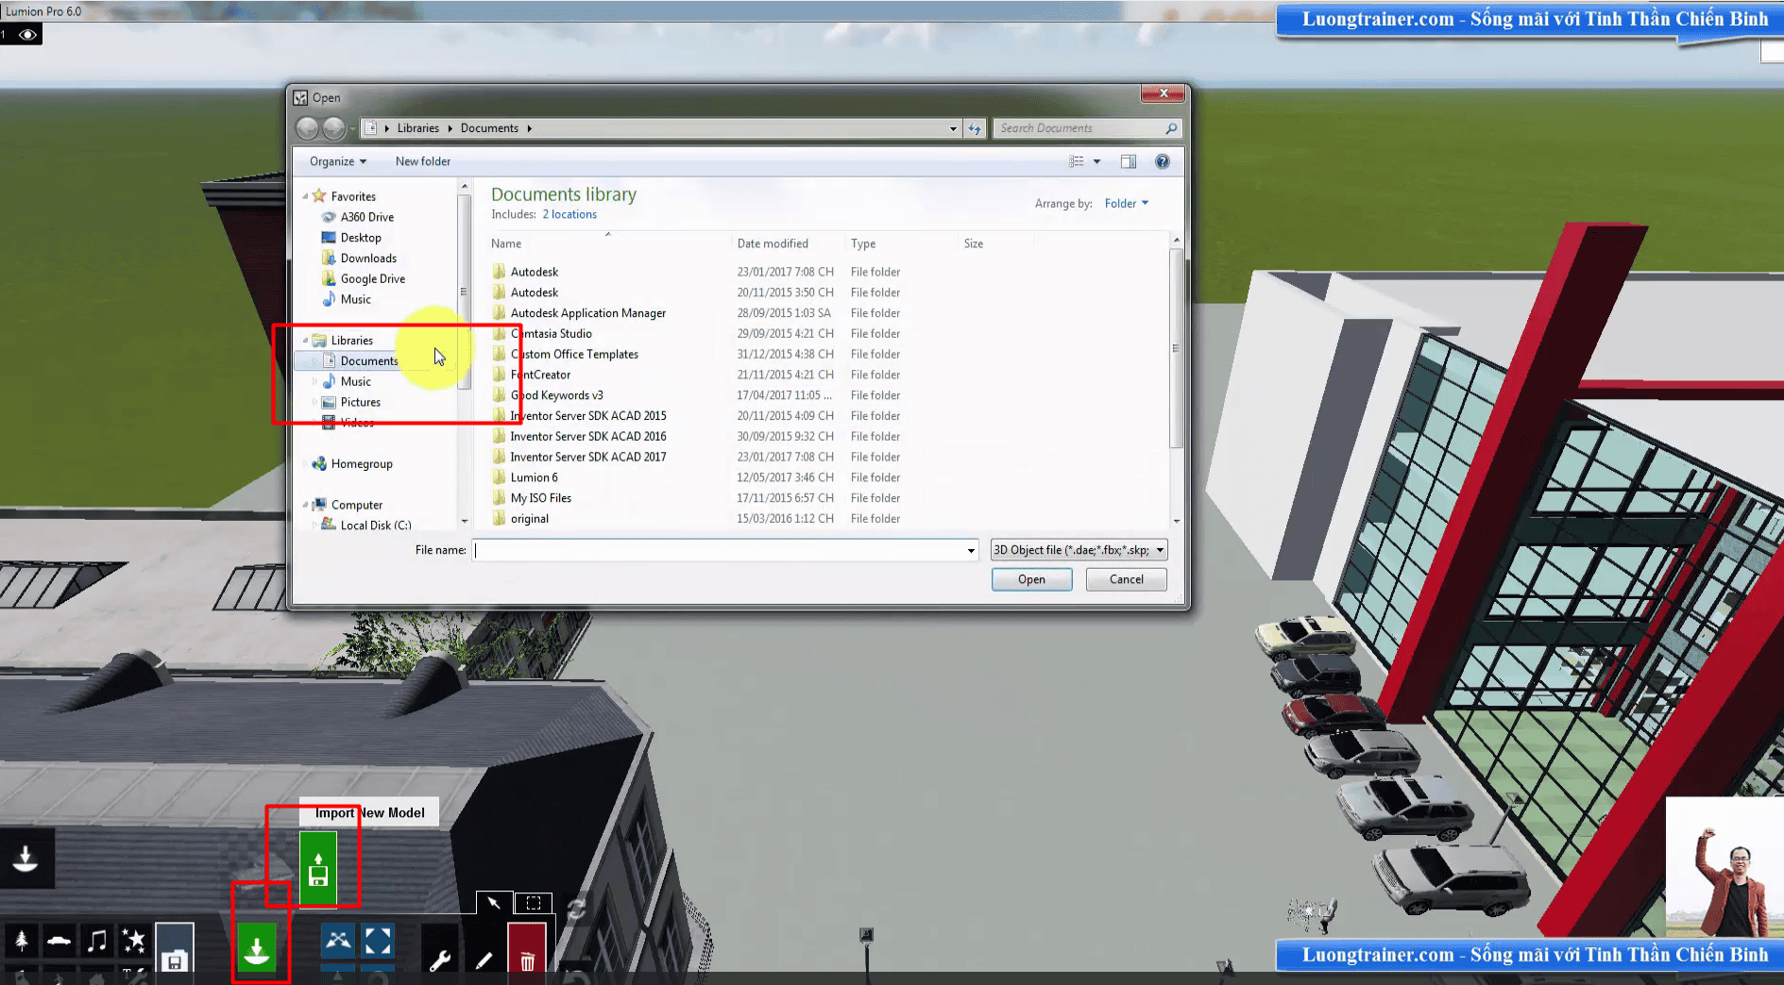1784x985 pixels.
Task: Select Downloads in Favorites
Action: point(368,259)
